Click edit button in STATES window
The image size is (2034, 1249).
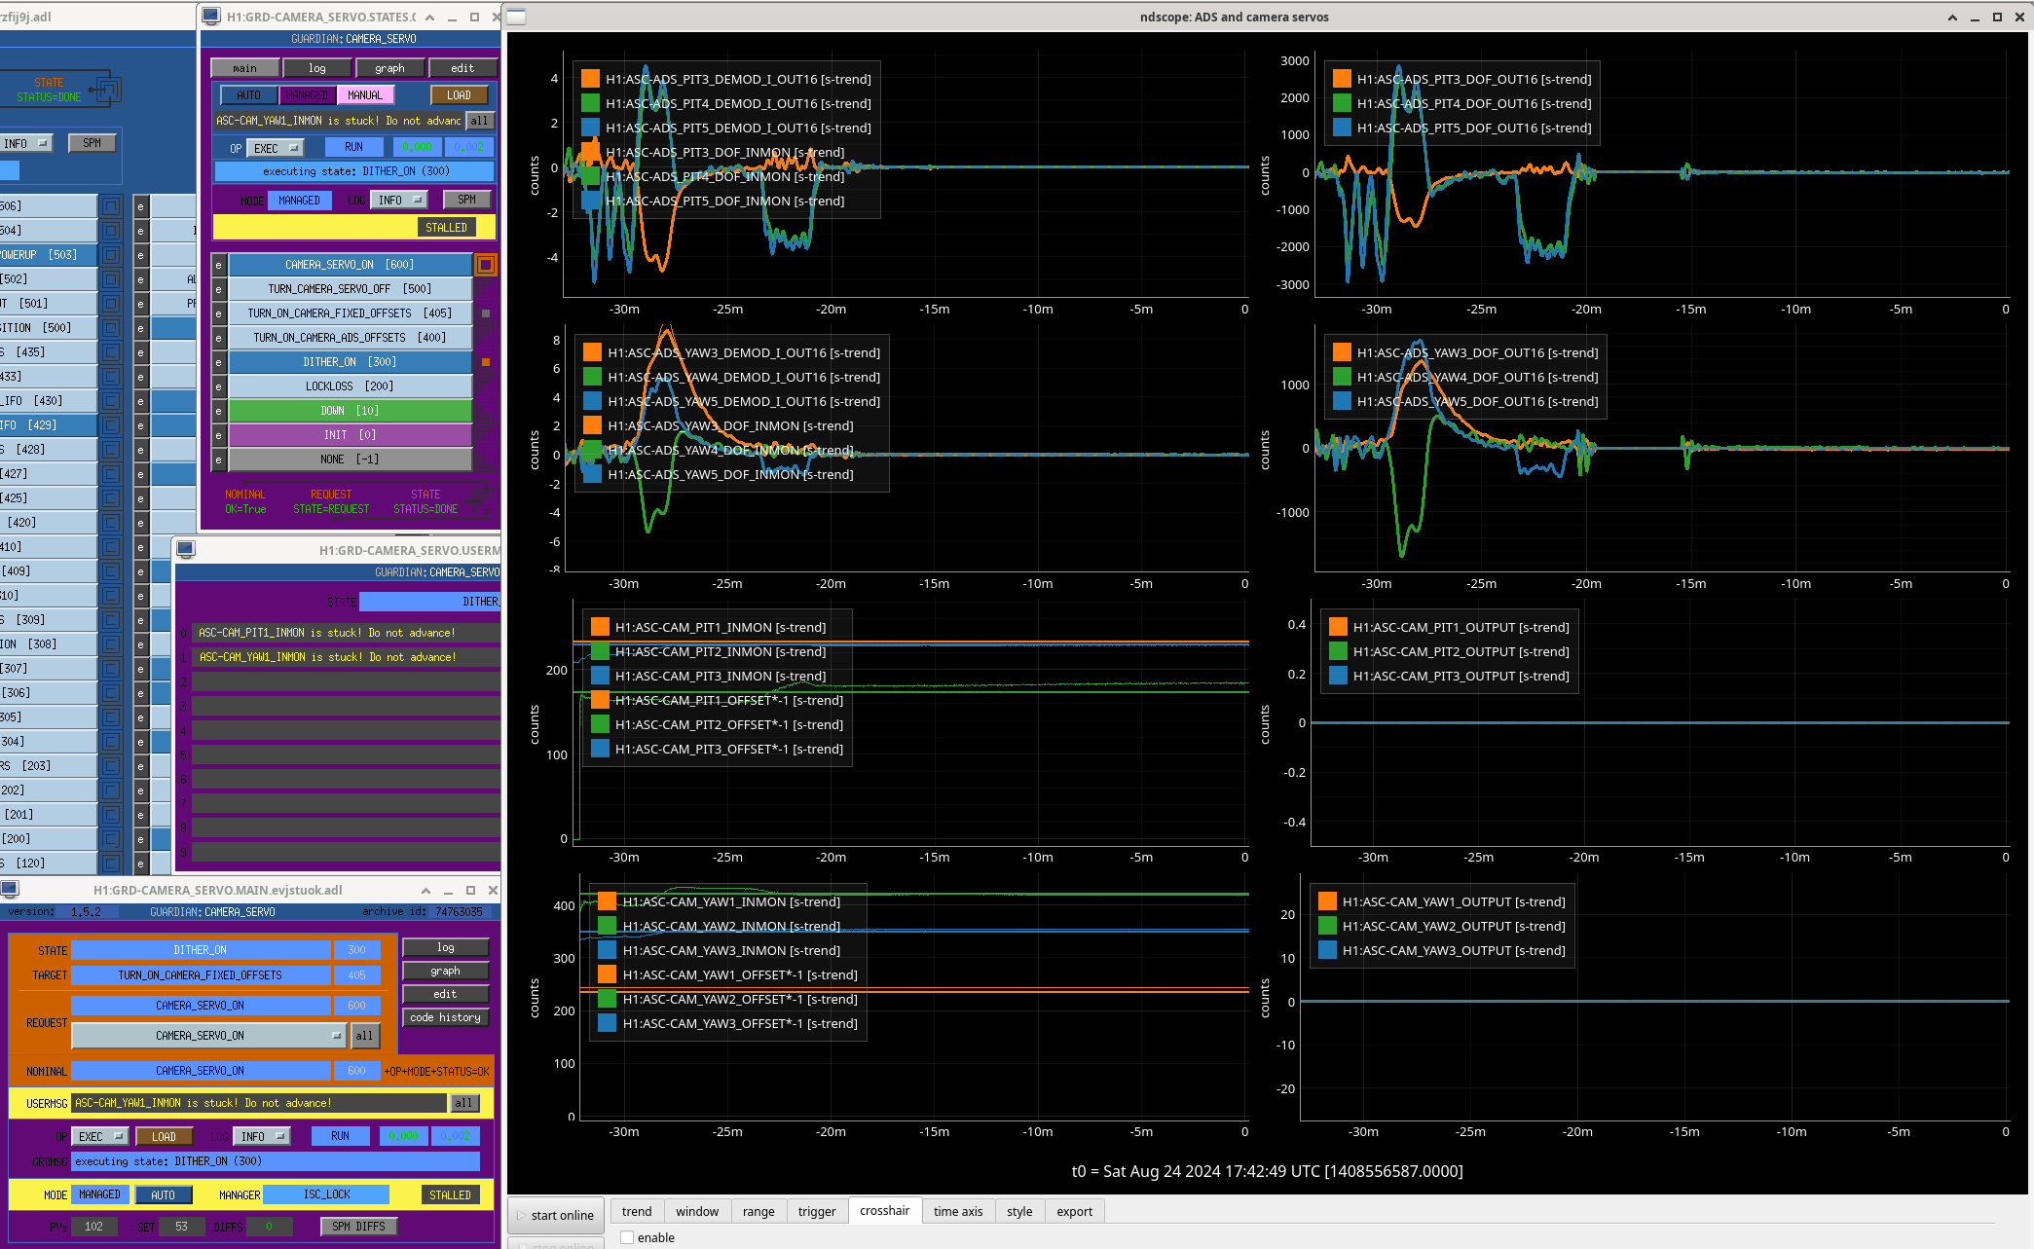462,68
